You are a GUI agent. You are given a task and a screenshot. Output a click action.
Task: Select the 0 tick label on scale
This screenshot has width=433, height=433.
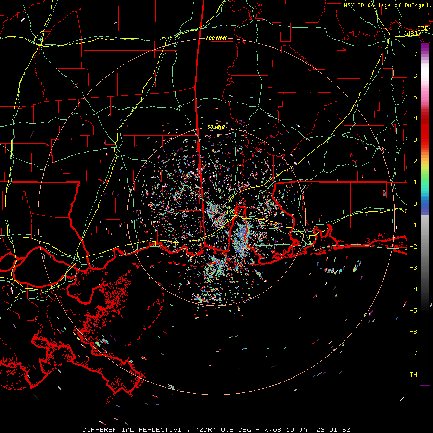pyautogui.click(x=415, y=204)
